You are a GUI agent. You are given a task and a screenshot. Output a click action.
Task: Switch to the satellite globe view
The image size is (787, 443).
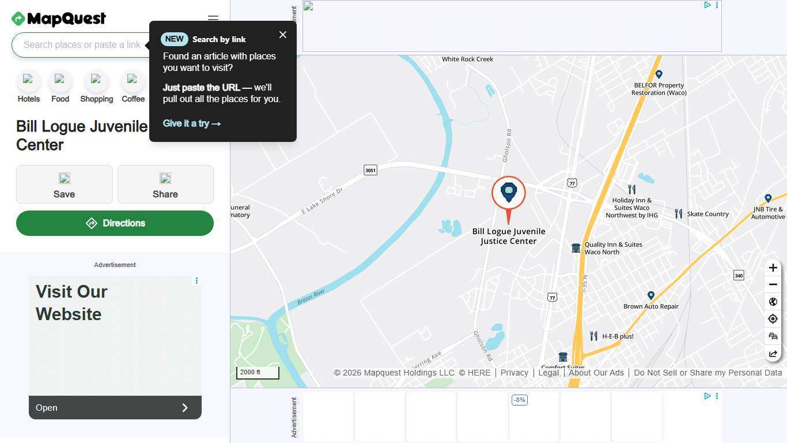tap(773, 302)
